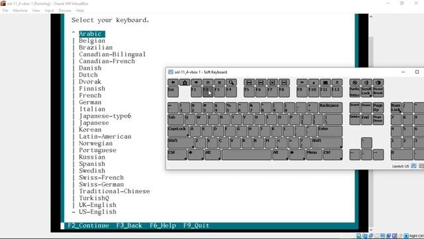This screenshot has height=239, width=424.
Task: Click the Page Down key
Action: coord(378,119)
